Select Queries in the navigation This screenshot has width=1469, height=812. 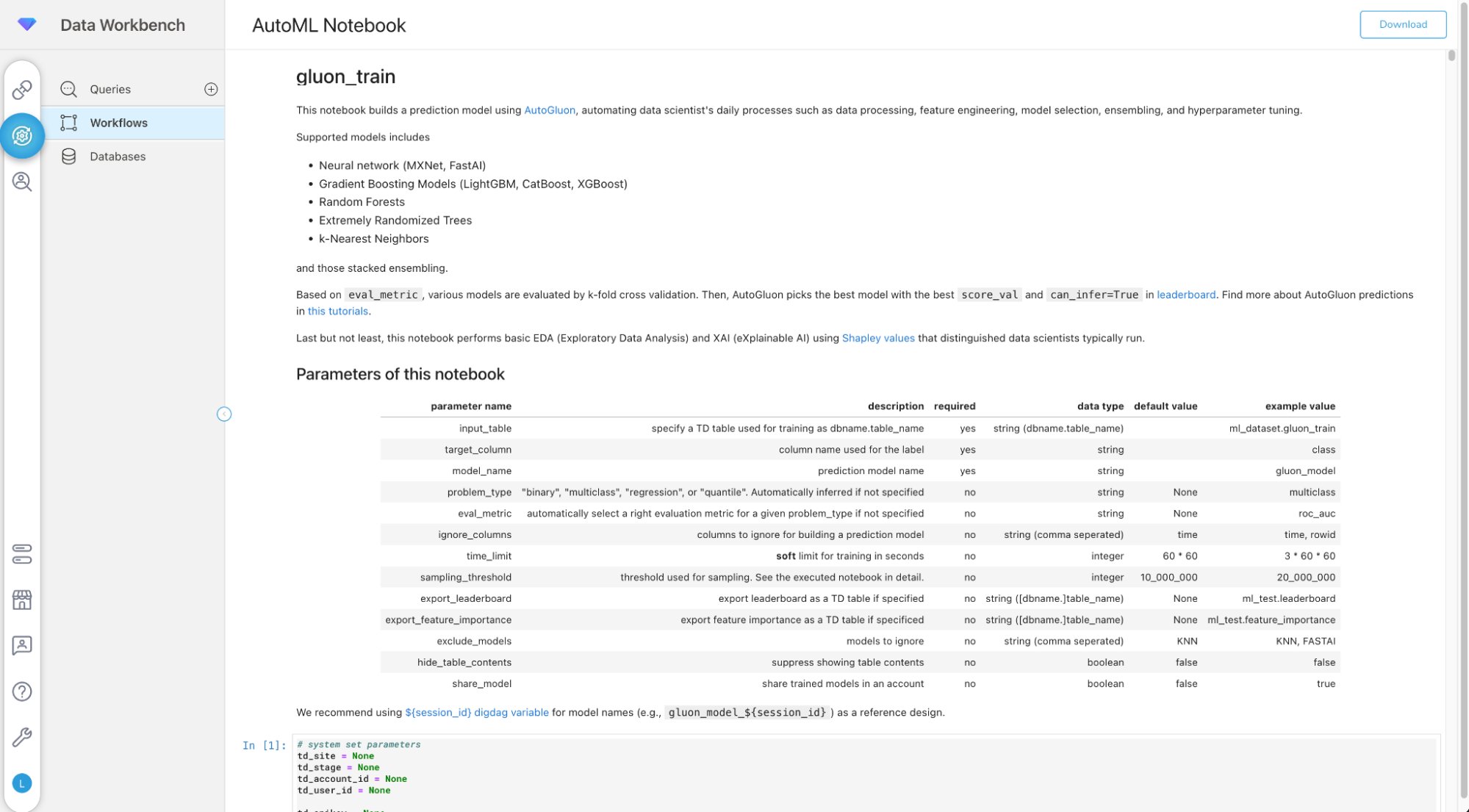[x=110, y=89]
